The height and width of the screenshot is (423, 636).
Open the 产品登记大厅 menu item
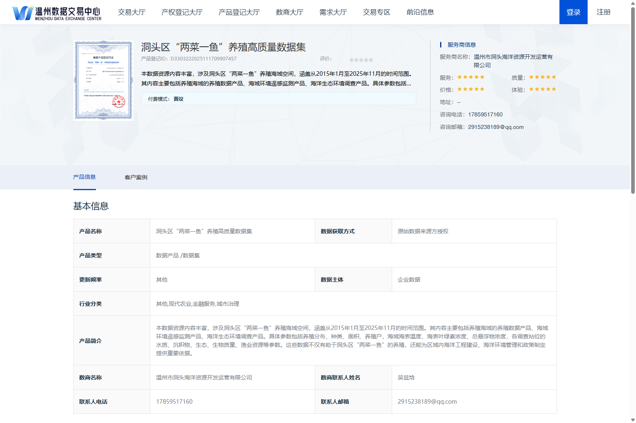239,12
